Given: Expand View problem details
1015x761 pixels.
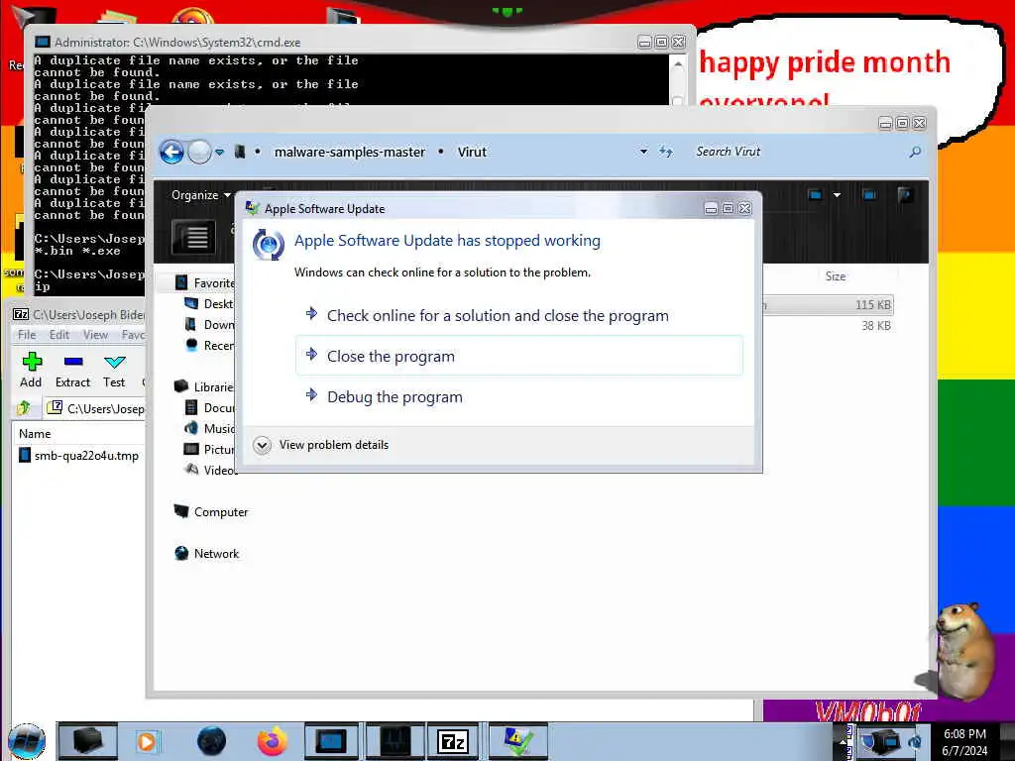Looking at the screenshot, I should 321,445.
